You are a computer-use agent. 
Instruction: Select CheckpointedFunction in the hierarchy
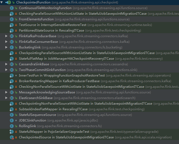point(89,2)
